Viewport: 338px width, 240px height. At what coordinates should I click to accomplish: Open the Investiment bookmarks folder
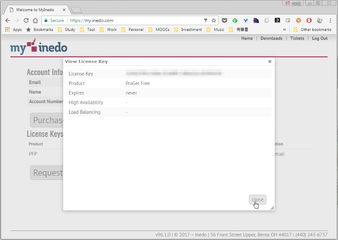(x=188, y=29)
